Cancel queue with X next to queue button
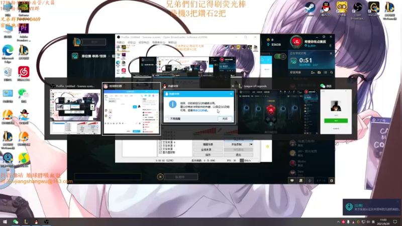The width and height of the screenshot is (402, 226). click(x=160, y=177)
